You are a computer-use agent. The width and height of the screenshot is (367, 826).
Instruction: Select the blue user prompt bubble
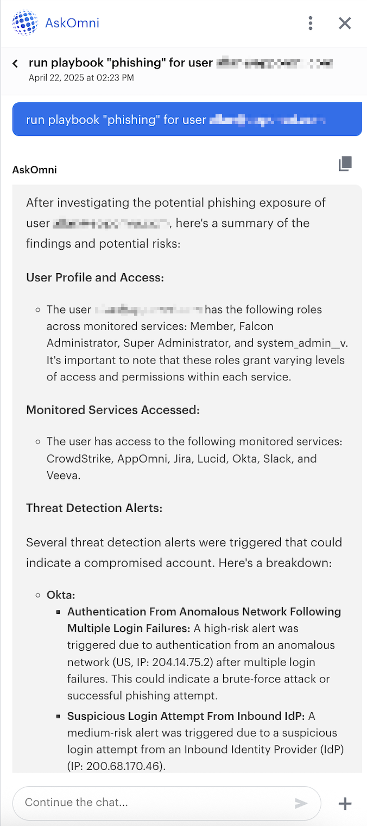click(187, 120)
